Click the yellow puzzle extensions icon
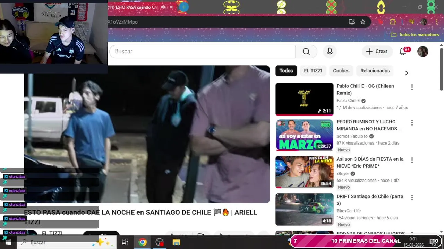 coord(393,22)
